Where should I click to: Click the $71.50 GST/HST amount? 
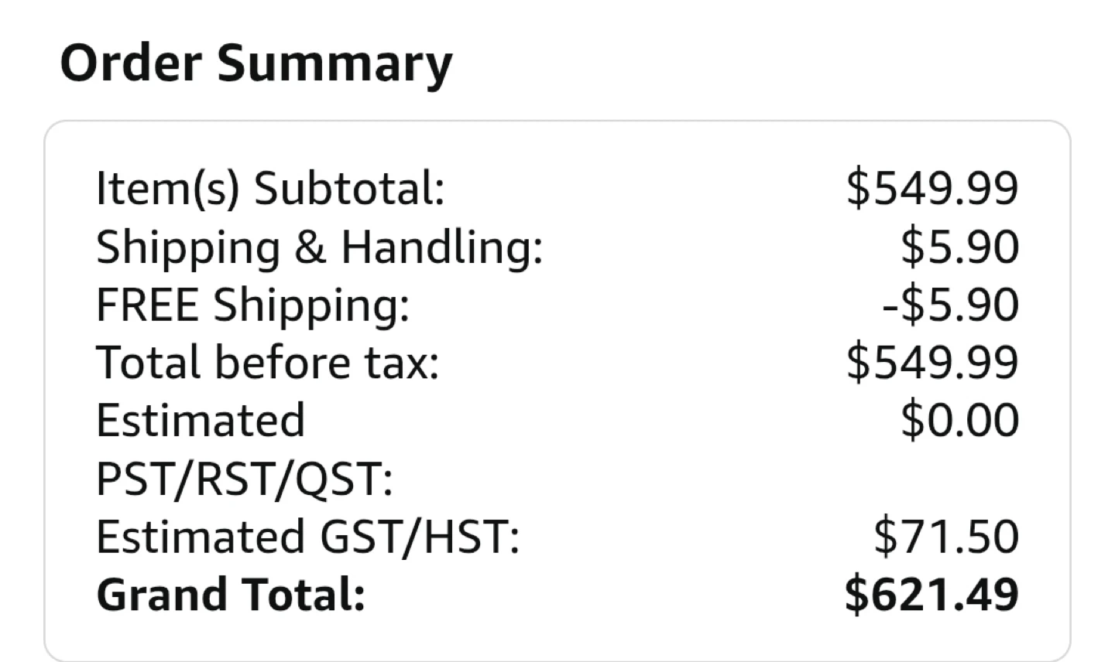[x=946, y=536]
